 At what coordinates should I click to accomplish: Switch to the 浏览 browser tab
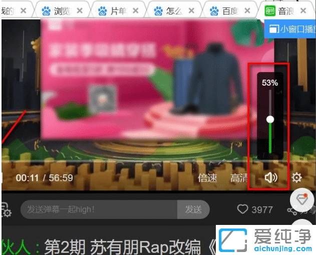pos(62,11)
